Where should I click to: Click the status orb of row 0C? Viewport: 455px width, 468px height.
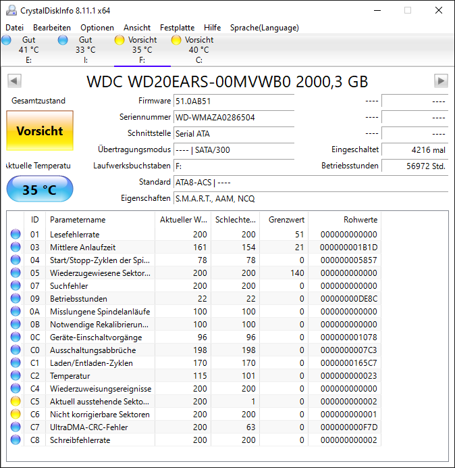[16, 337]
